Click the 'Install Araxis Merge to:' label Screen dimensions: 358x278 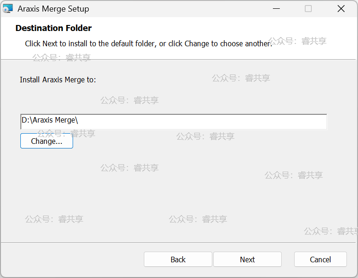click(58, 80)
